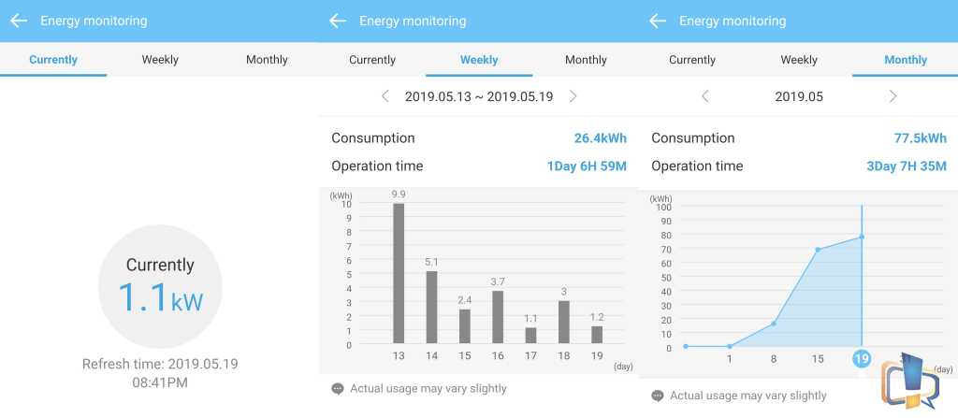Go to previous month before 2019.05
This screenshot has width=958, height=418.
705,96
